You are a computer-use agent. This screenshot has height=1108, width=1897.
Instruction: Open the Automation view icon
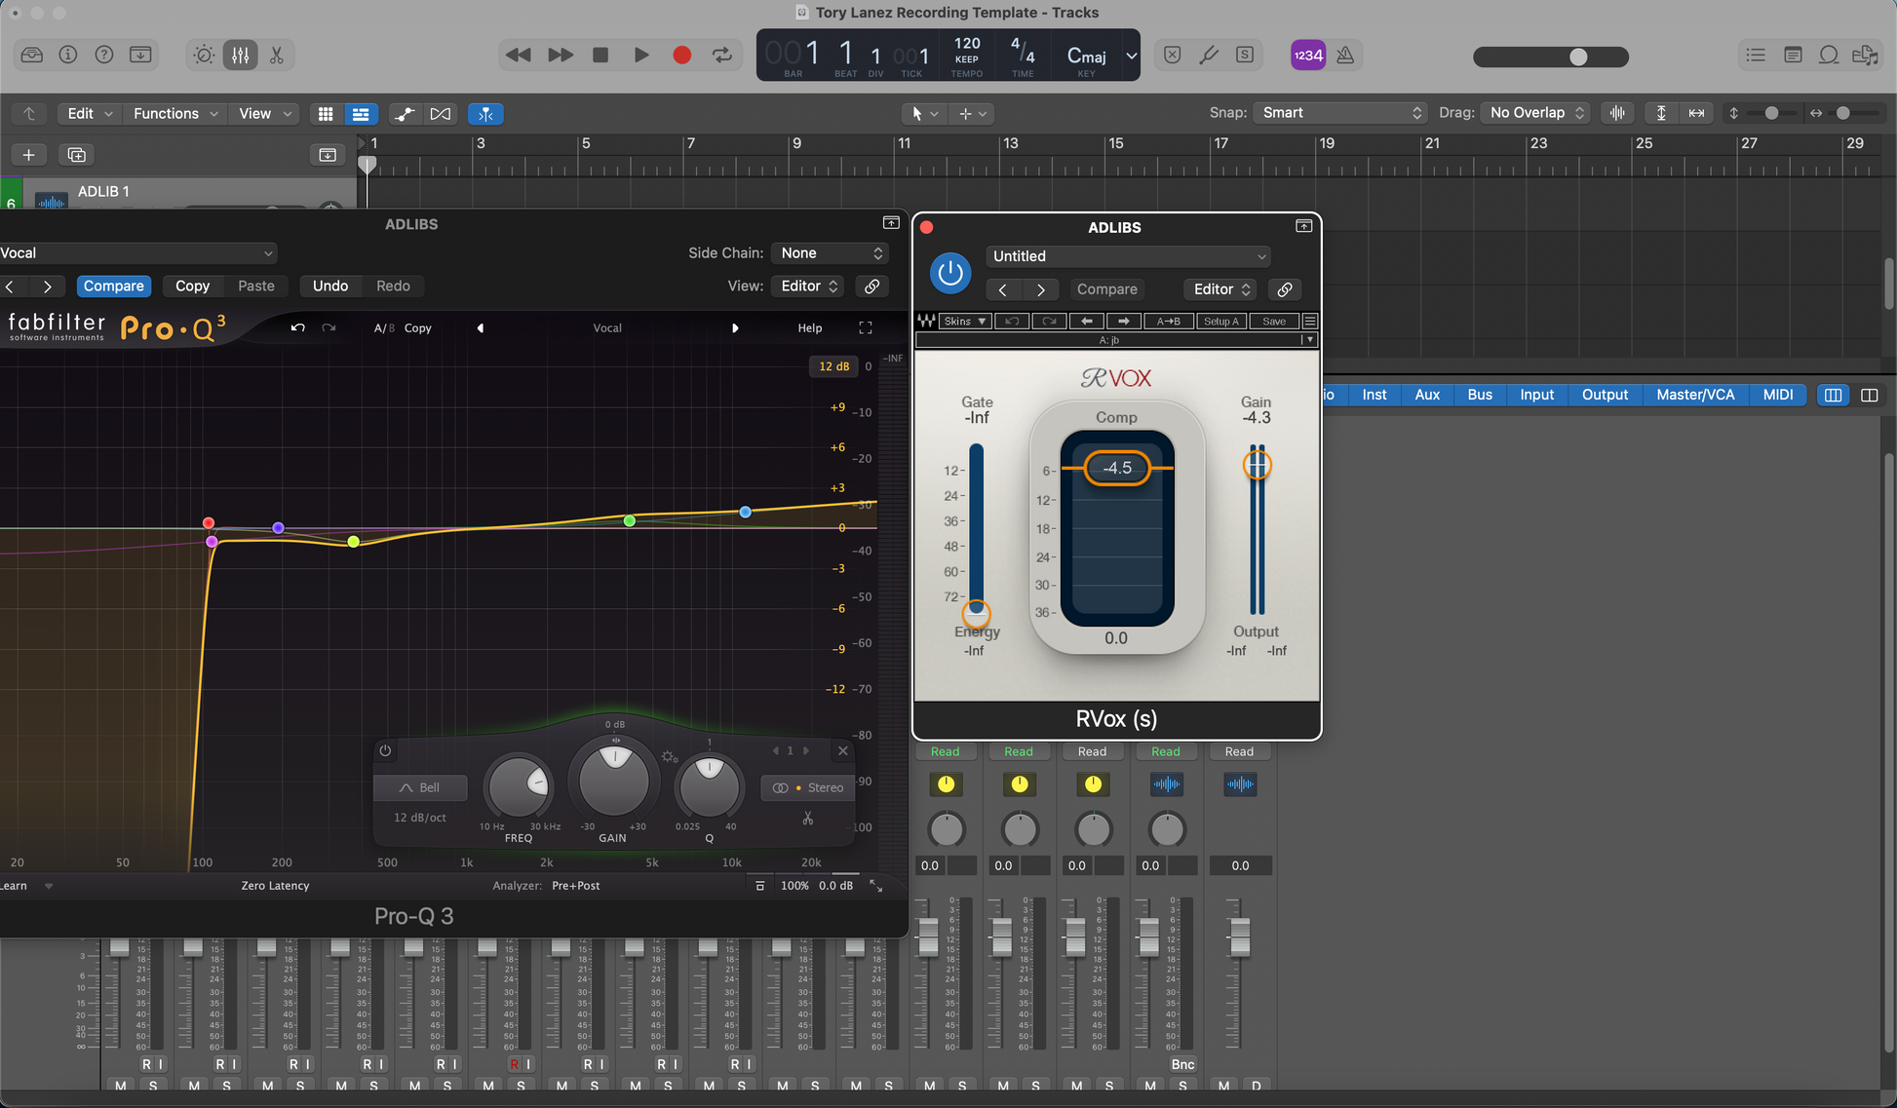[404, 114]
